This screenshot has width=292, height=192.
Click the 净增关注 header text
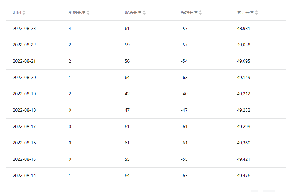click(189, 13)
